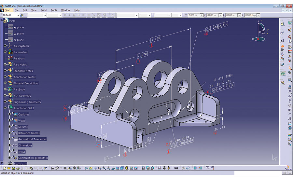Open the Window menu
Image resolution: width=293 pixels, height=179 pixels.
tap(65, 10)
